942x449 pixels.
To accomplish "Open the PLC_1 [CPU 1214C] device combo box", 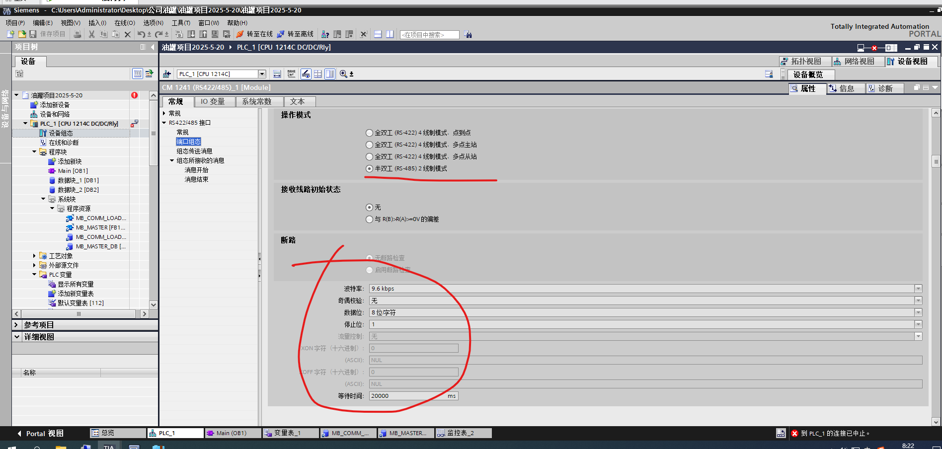I will click(x=263, y=74).
